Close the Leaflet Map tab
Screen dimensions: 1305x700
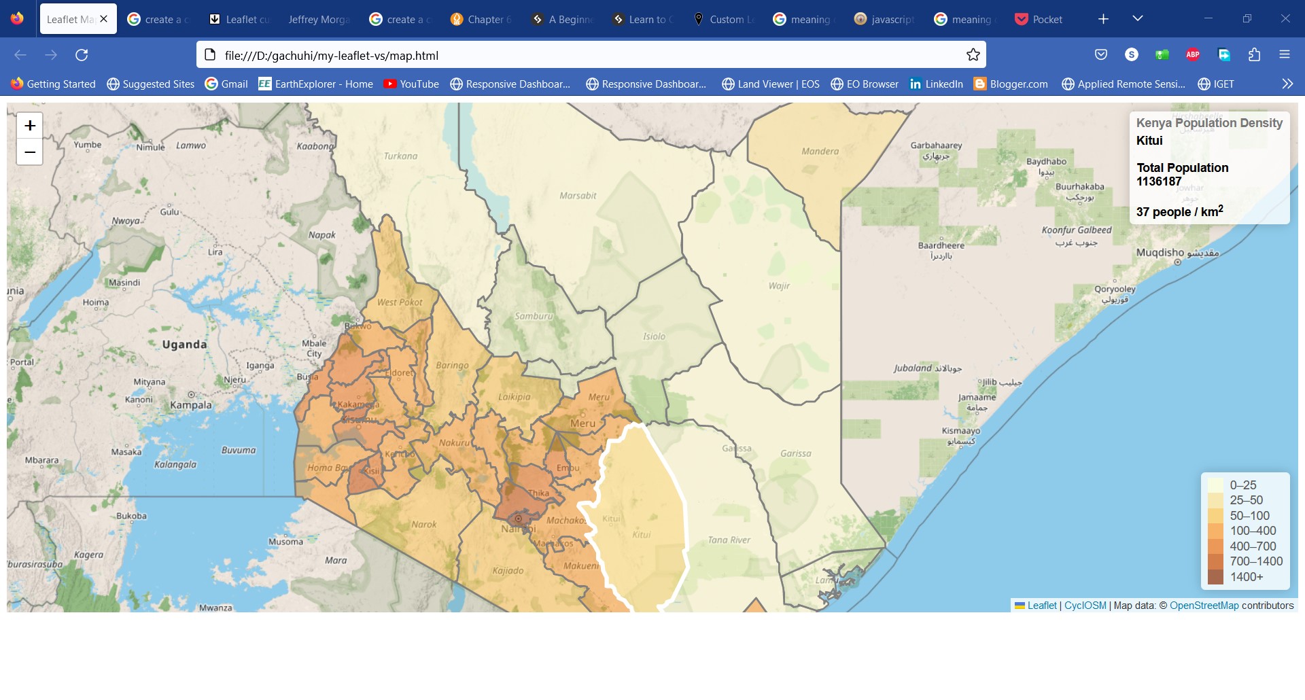coord(104,19)
